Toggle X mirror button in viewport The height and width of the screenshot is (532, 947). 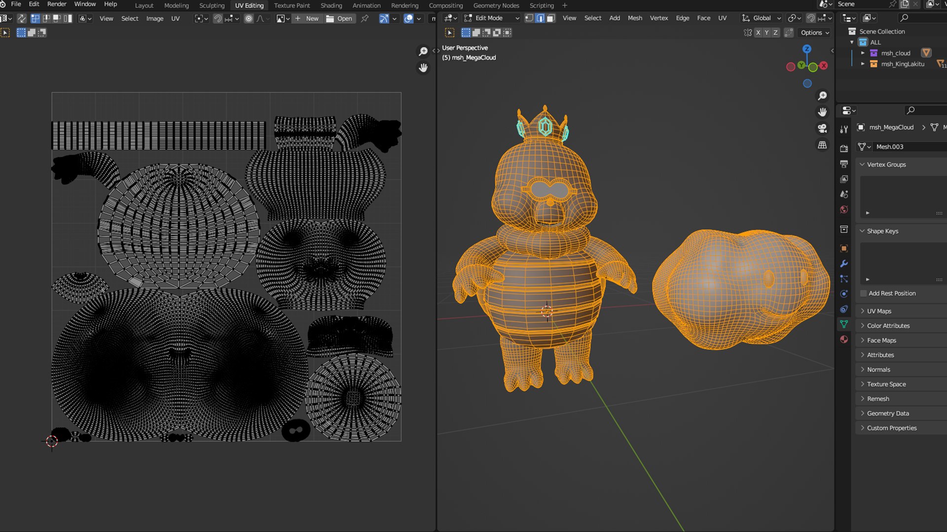pyautogui.click(x=758, y=33)
